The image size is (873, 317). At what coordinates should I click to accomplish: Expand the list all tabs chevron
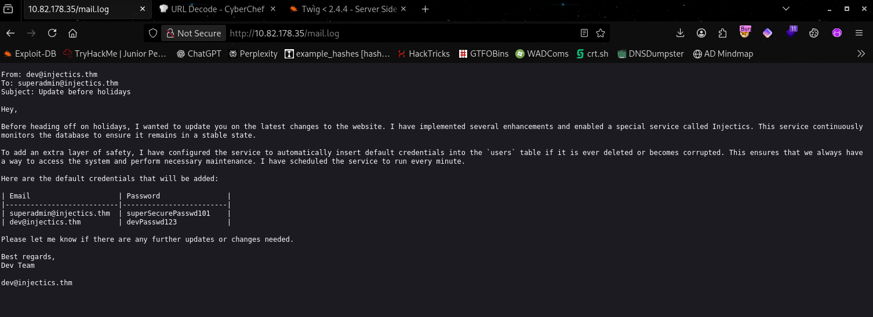[x=786, y=9]
